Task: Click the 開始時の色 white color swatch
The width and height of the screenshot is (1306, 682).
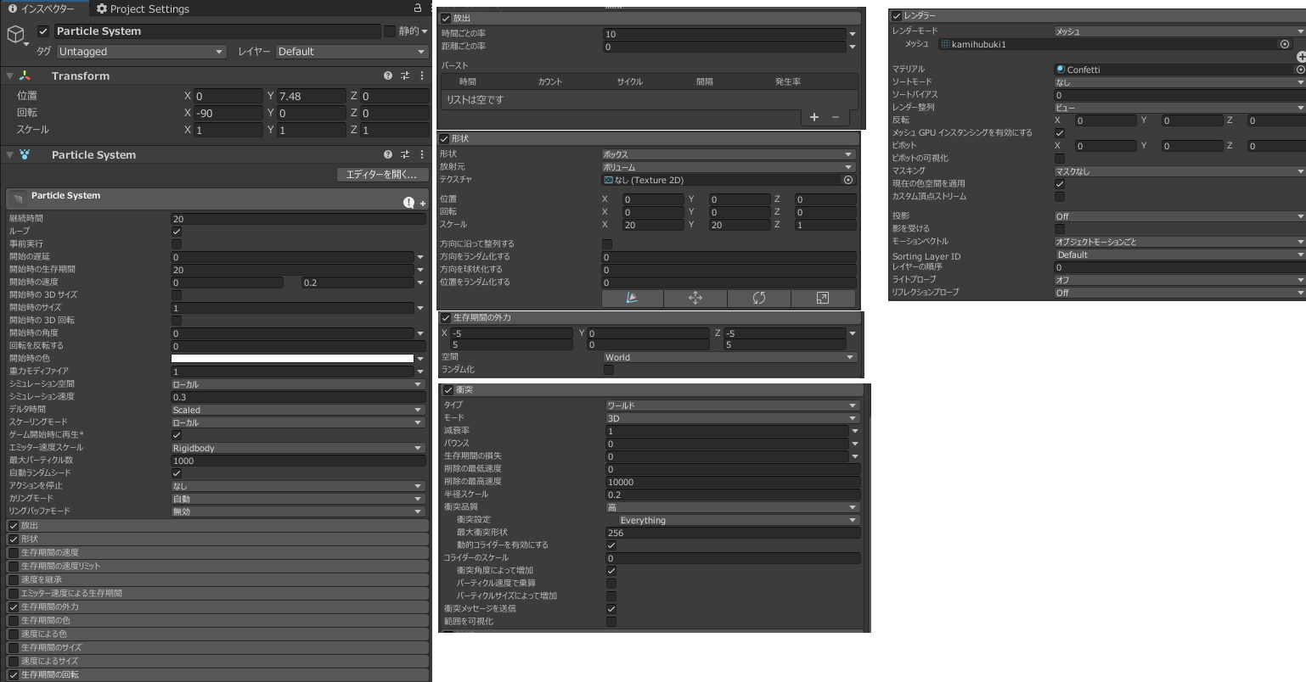Action: click(292, 359)
